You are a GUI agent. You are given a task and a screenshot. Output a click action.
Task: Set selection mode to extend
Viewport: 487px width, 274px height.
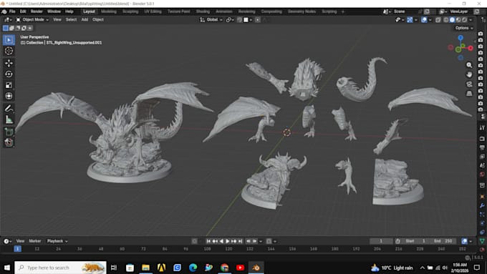(x=11, y=28)
